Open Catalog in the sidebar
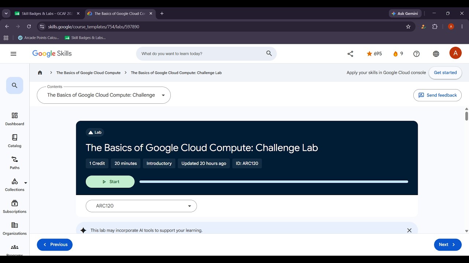Image resolution: width=469 pixels, height=263 pixels. pos(15,141)
